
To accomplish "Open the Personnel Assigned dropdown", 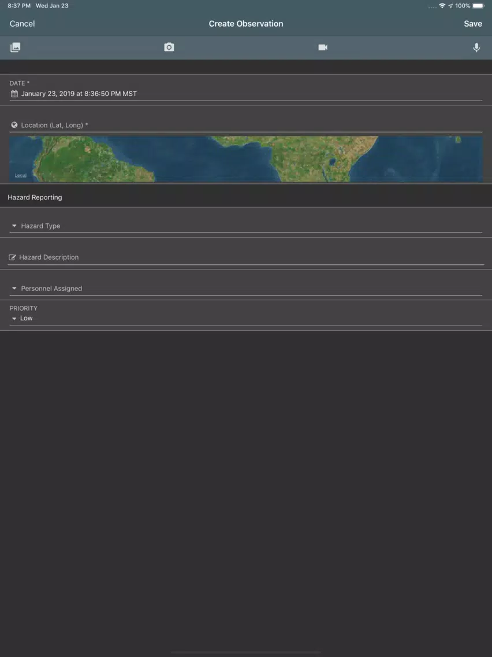I will click(x=245, y=289).
